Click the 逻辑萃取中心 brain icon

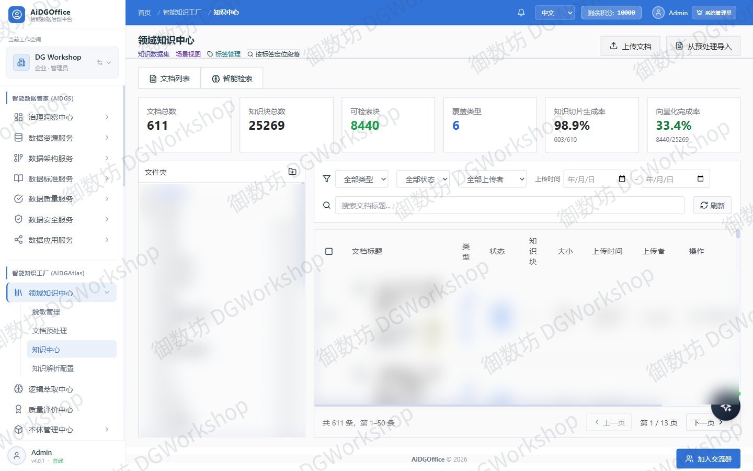[18, 389]
